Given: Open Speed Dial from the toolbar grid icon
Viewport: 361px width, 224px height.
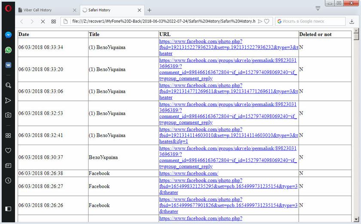Looking at the screenshot, I should 53,21.
